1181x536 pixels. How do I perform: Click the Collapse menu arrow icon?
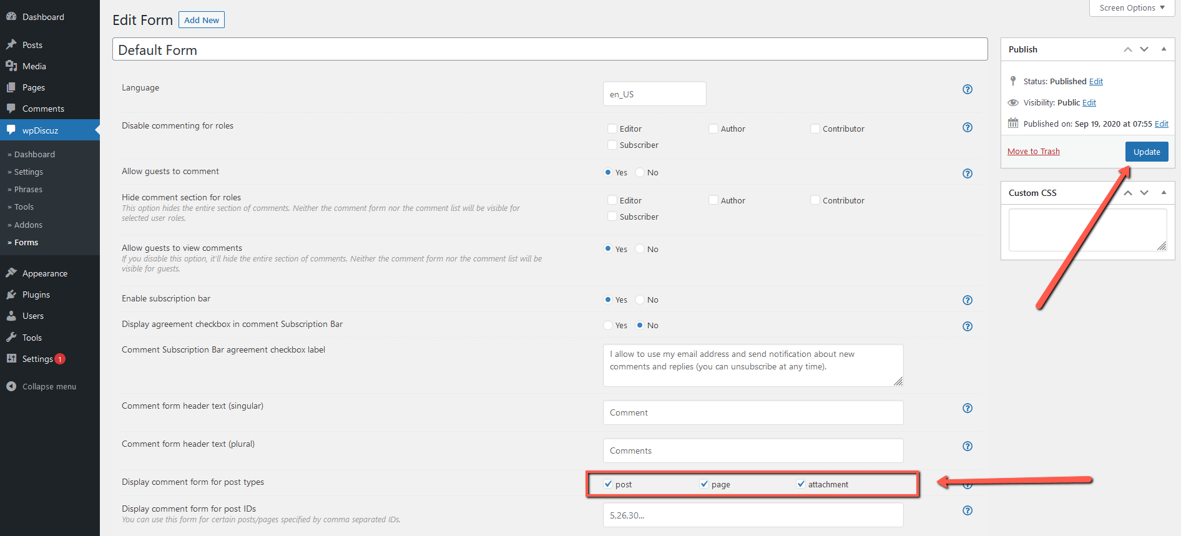tap(11, 386)
